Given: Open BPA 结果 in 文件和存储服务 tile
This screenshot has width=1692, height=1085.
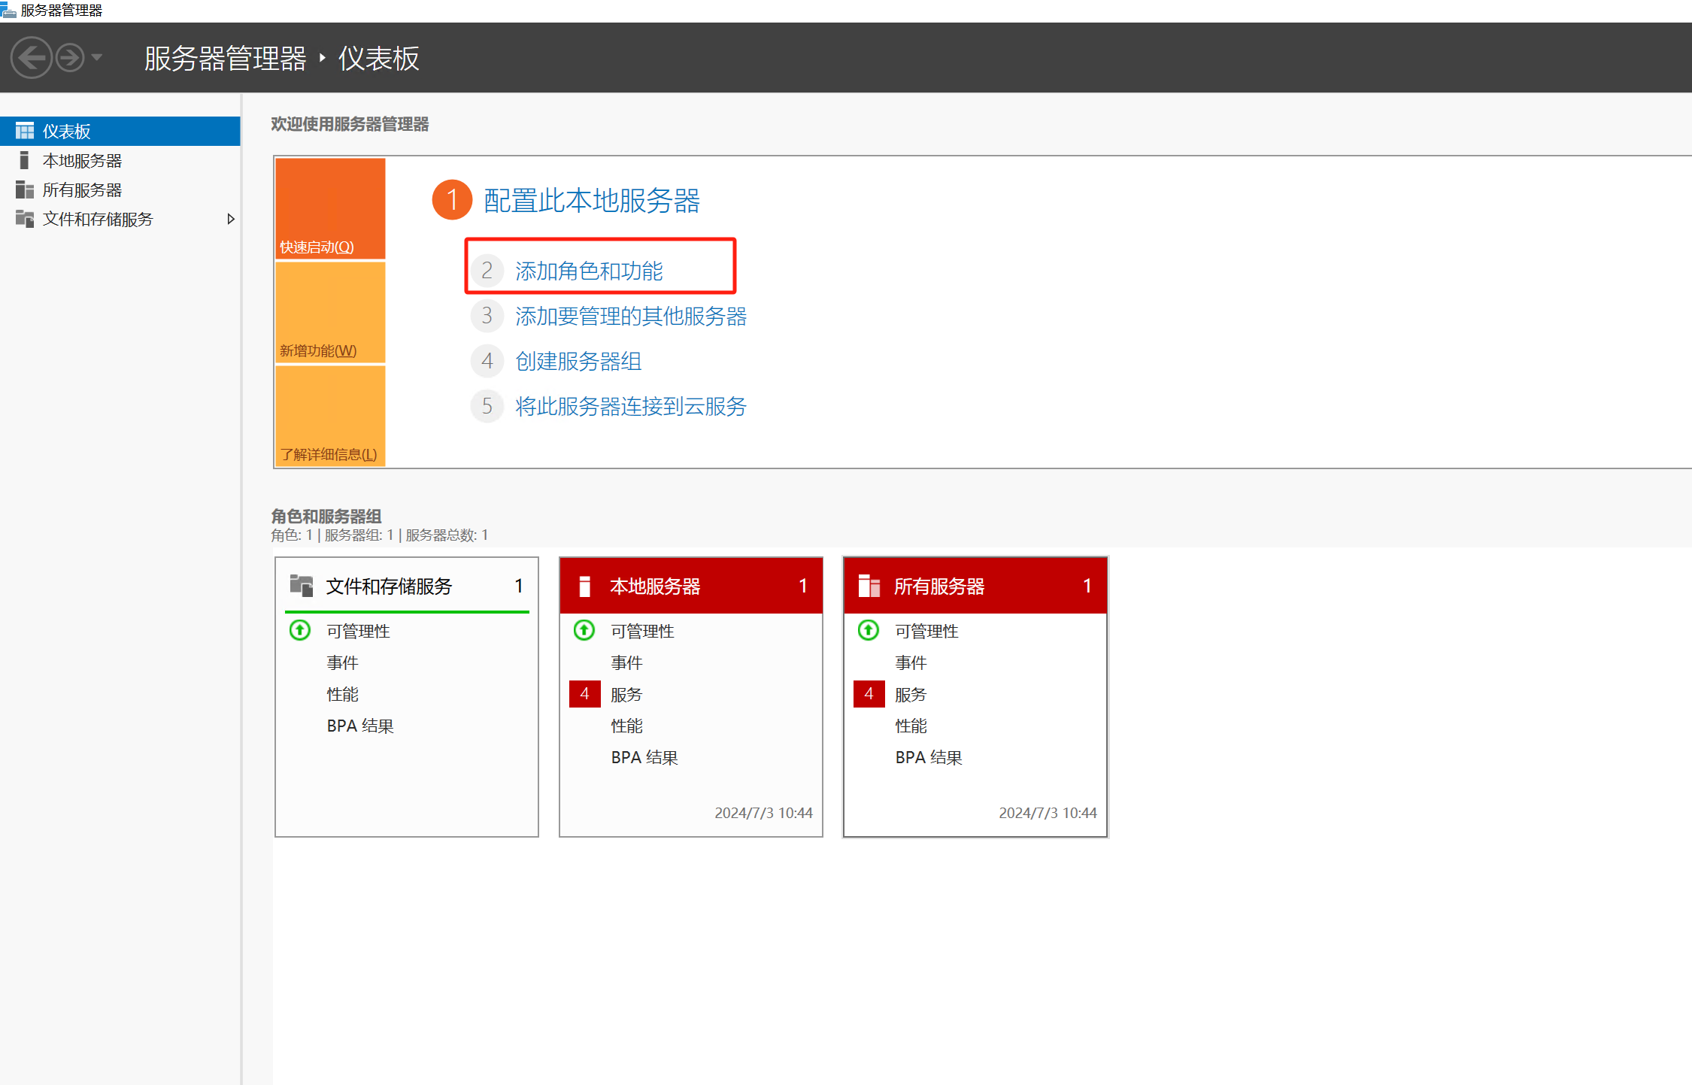Looking at the screenshot, I should click(x=360, y=726).
